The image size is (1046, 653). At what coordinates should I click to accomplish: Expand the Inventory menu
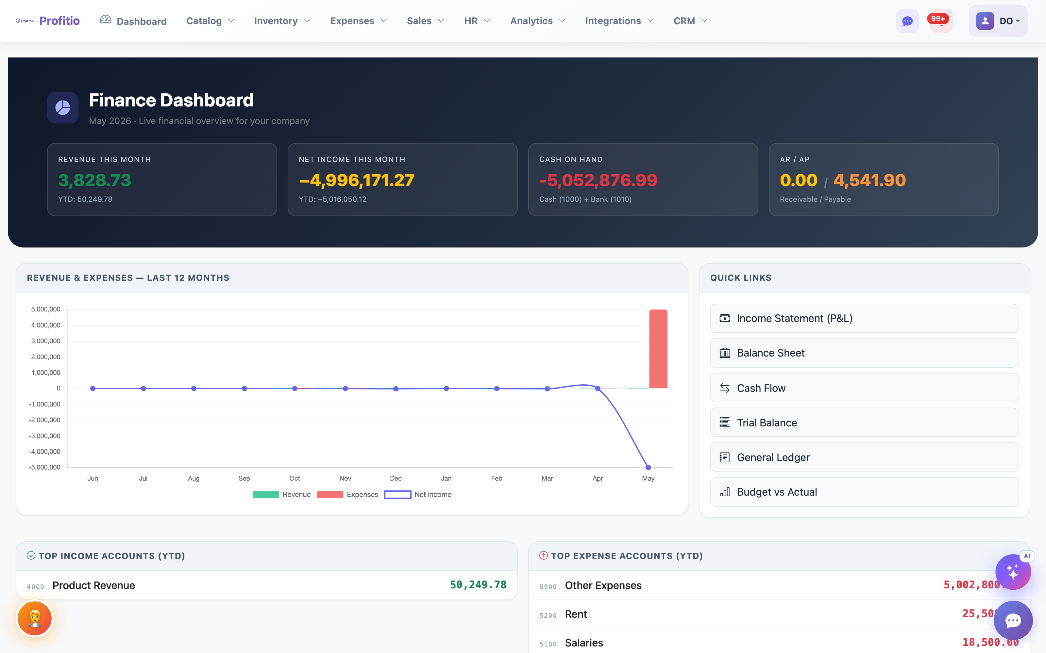pos(282,21)
